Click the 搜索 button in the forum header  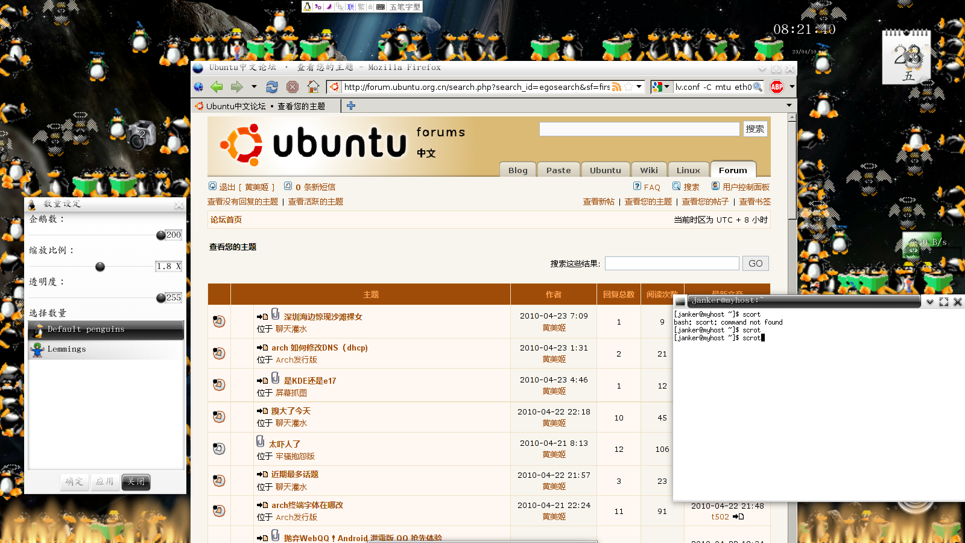tap(755, 129)
